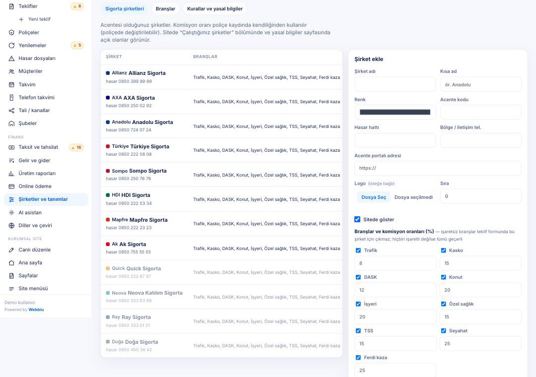Open the Kurallar ve yasal bilgiler tab
Viewport: 536px width, 377px height.
coord(215,8)
